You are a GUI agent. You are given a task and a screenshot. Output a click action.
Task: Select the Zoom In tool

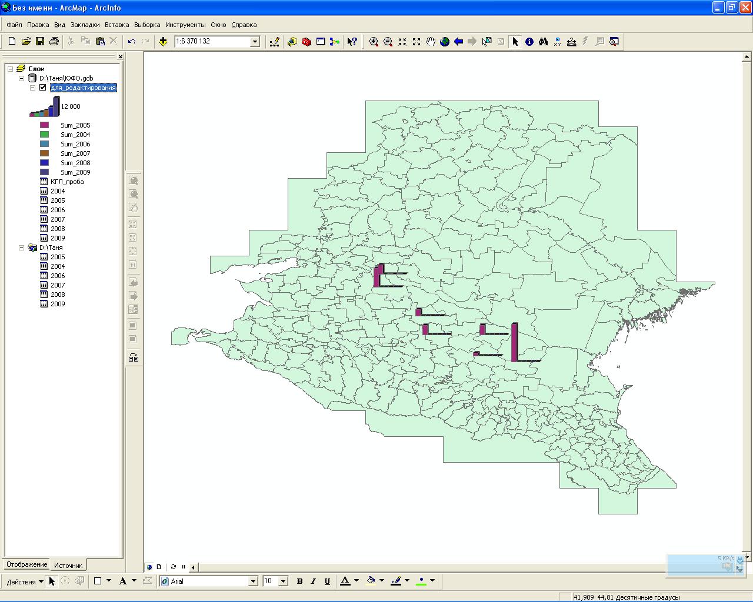tap(374, 41)
